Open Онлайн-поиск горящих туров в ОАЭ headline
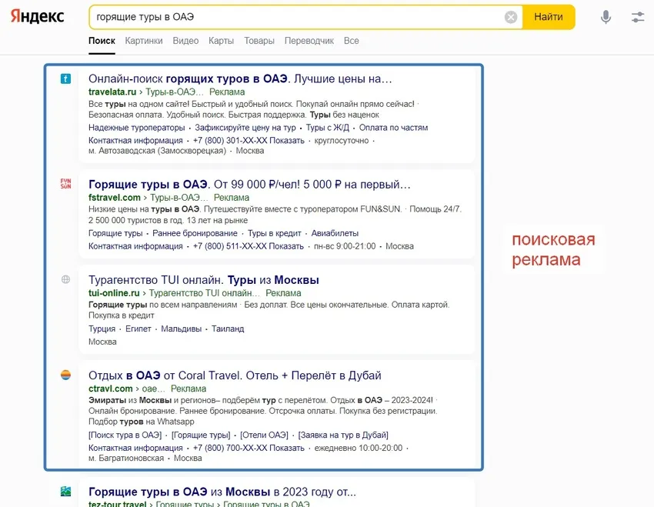The width and height of the screenshot is (654, 507). pyautogui.click(x=240, y=78)
